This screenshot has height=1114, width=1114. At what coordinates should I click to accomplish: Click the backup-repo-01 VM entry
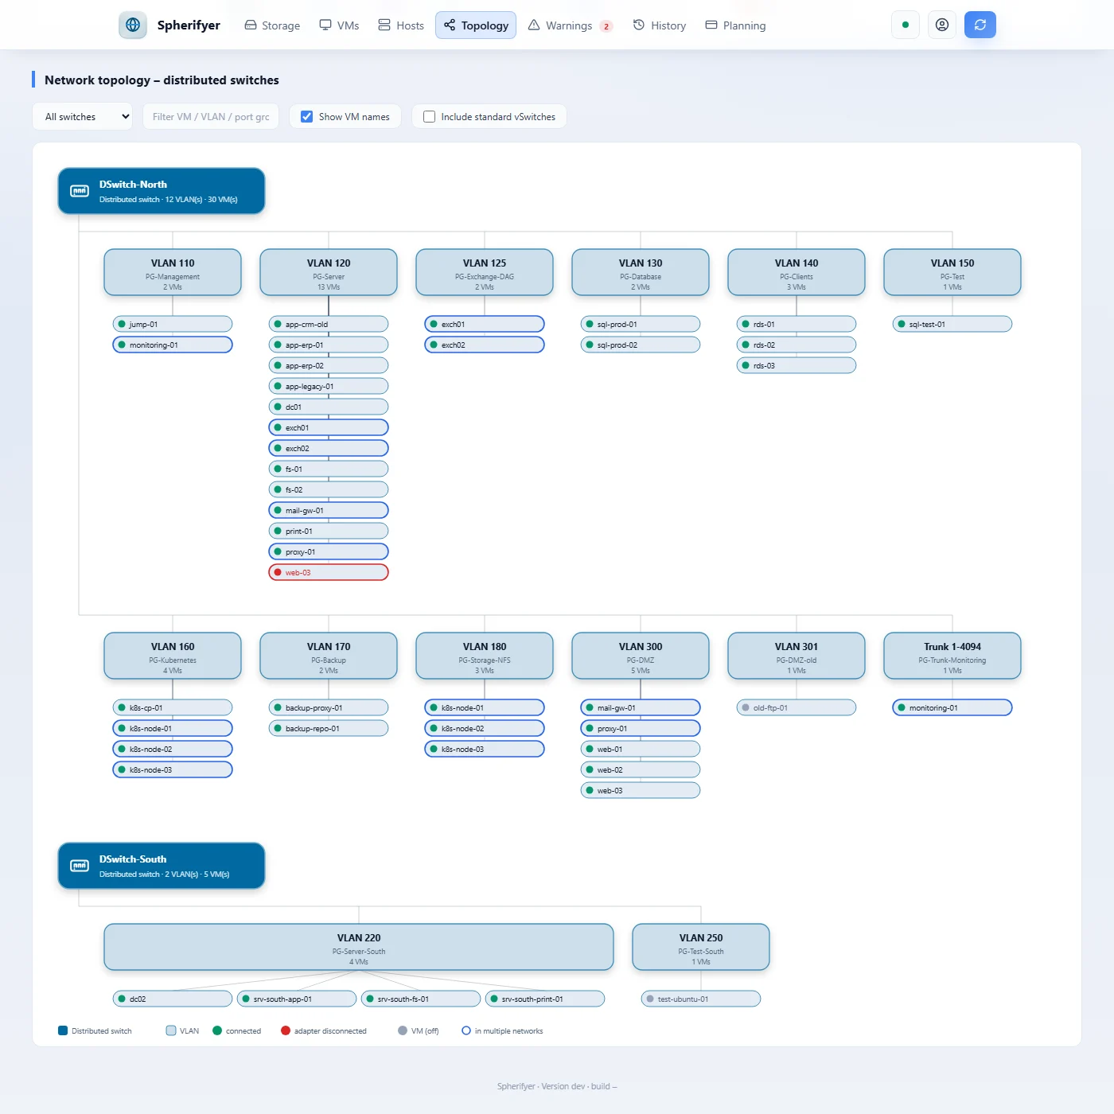329,728
